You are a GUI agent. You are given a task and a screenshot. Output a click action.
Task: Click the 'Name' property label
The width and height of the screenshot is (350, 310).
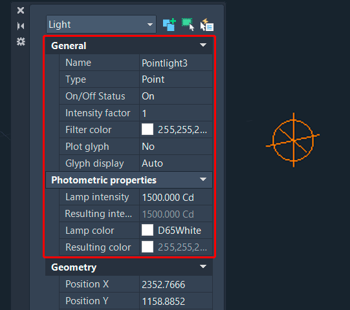[78, 63]
